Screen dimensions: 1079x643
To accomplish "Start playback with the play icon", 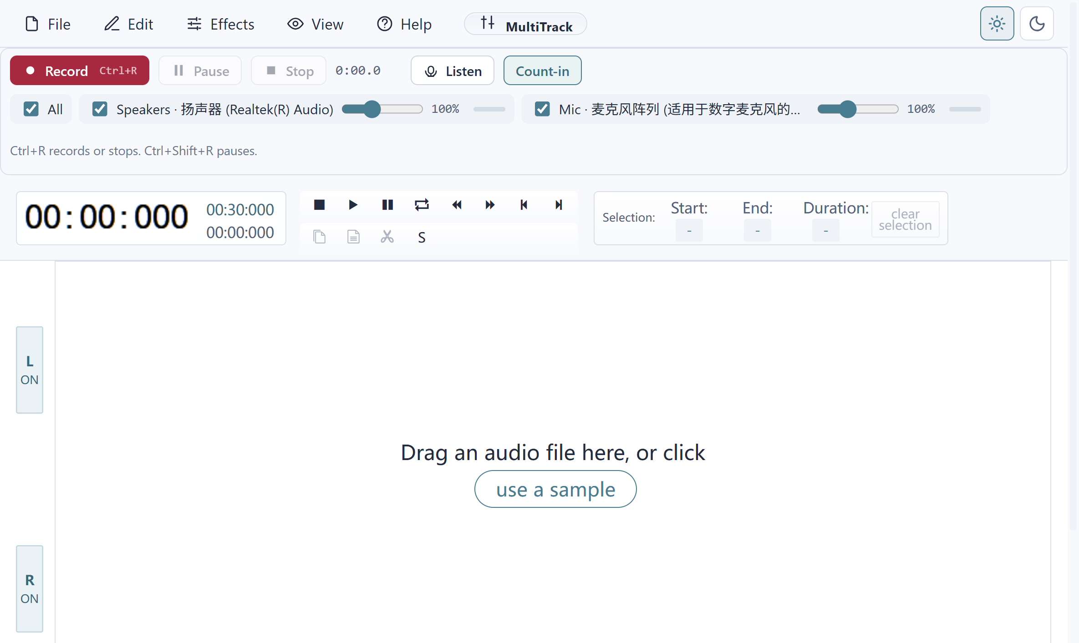I will pyautogui.click(x=353, y=205).
